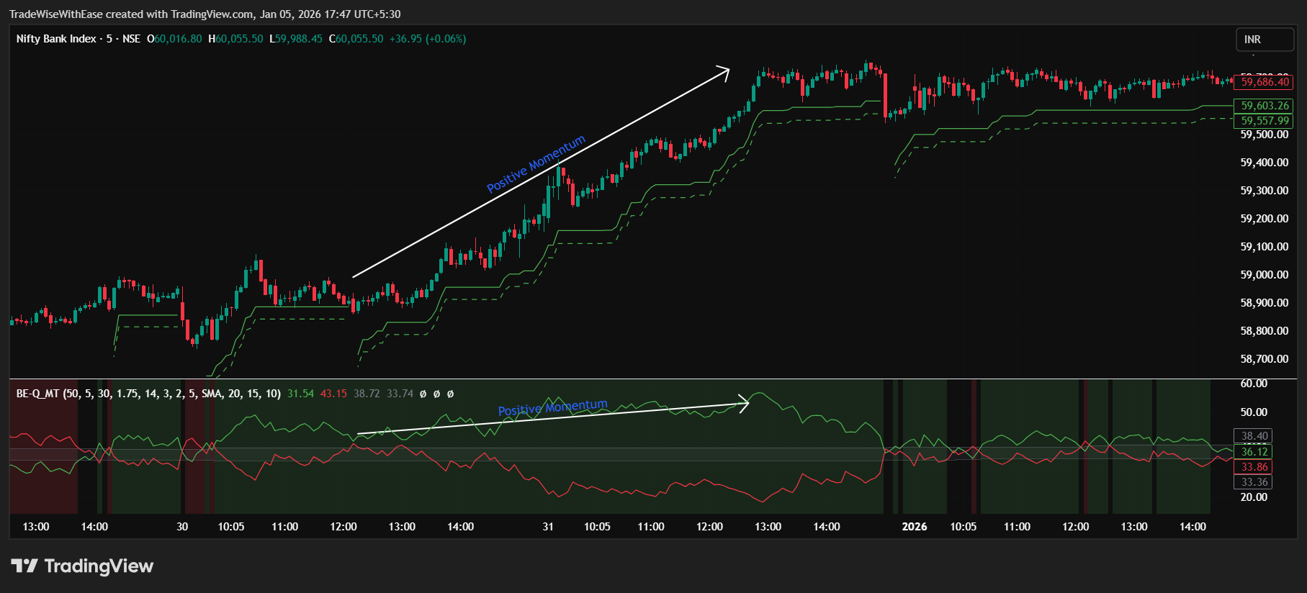Click the red 59,686.40 last price label
The image size is (1307, 593).
1265,82
